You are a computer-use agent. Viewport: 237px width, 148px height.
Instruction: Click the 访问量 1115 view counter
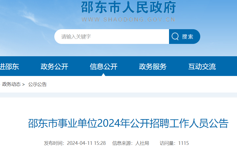(174, 143)
